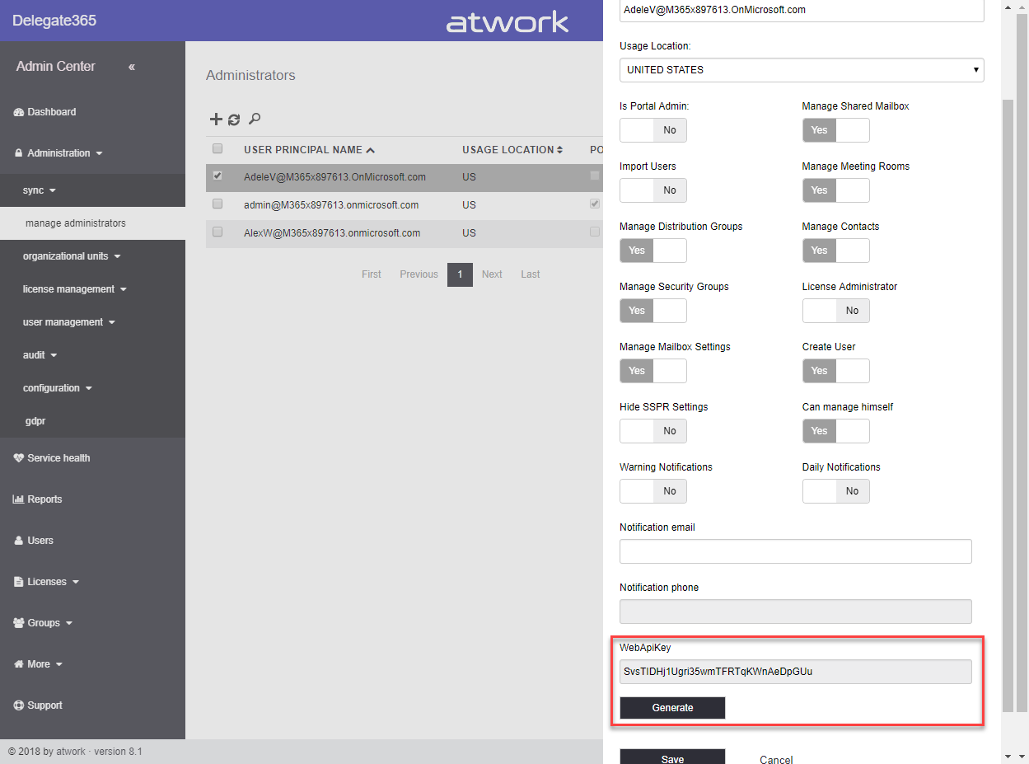Toggle the License Administrator switch

[x=835, y=311]
